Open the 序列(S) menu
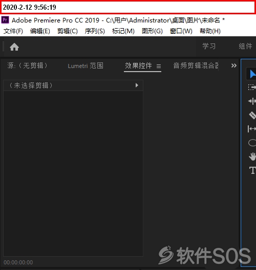256x270 pixels. click(95, 31)
